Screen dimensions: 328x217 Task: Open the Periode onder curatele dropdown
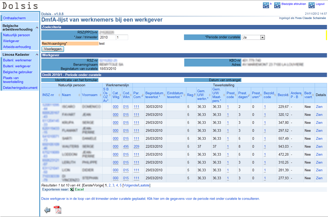click(262, 37)
